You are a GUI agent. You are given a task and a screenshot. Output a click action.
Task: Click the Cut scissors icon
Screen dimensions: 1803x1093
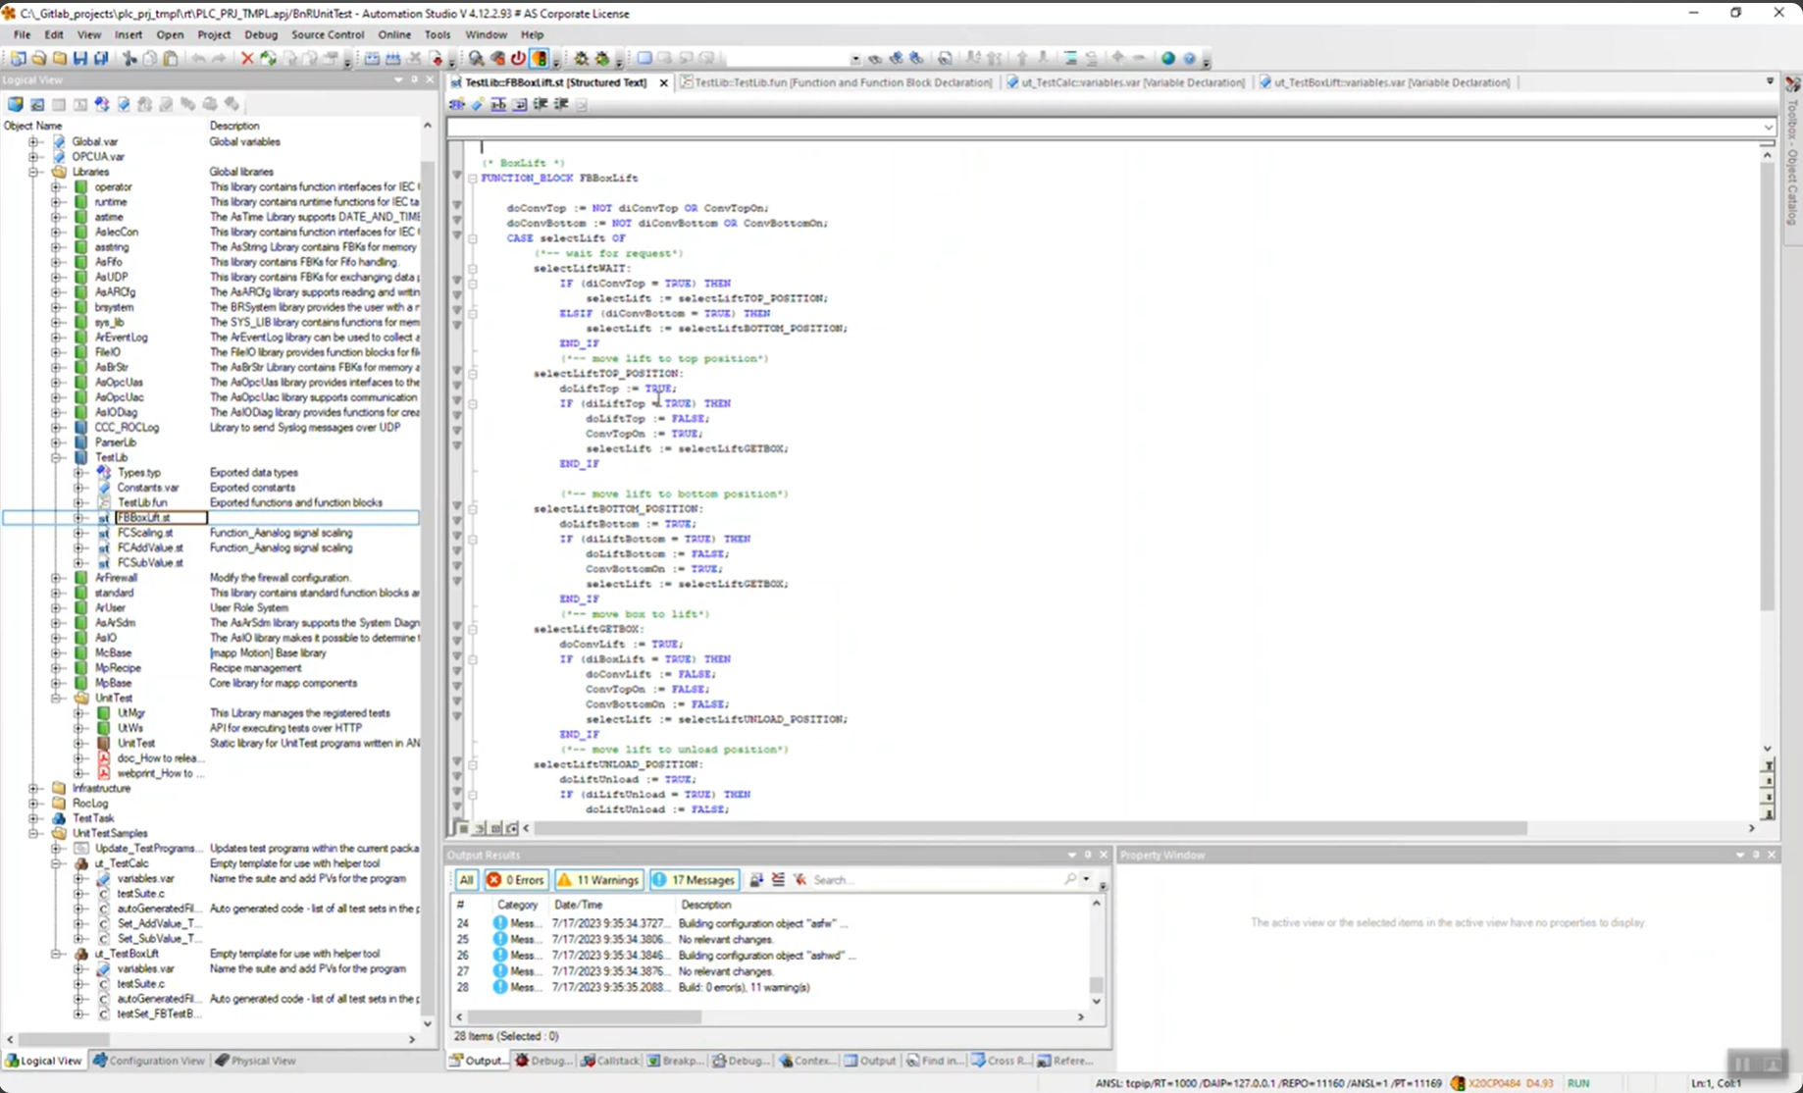(129, 59)
